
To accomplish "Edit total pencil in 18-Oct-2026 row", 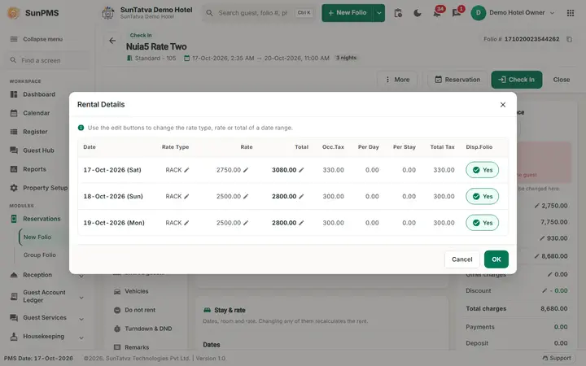I will pyautogui.click(x=301, y=197).
